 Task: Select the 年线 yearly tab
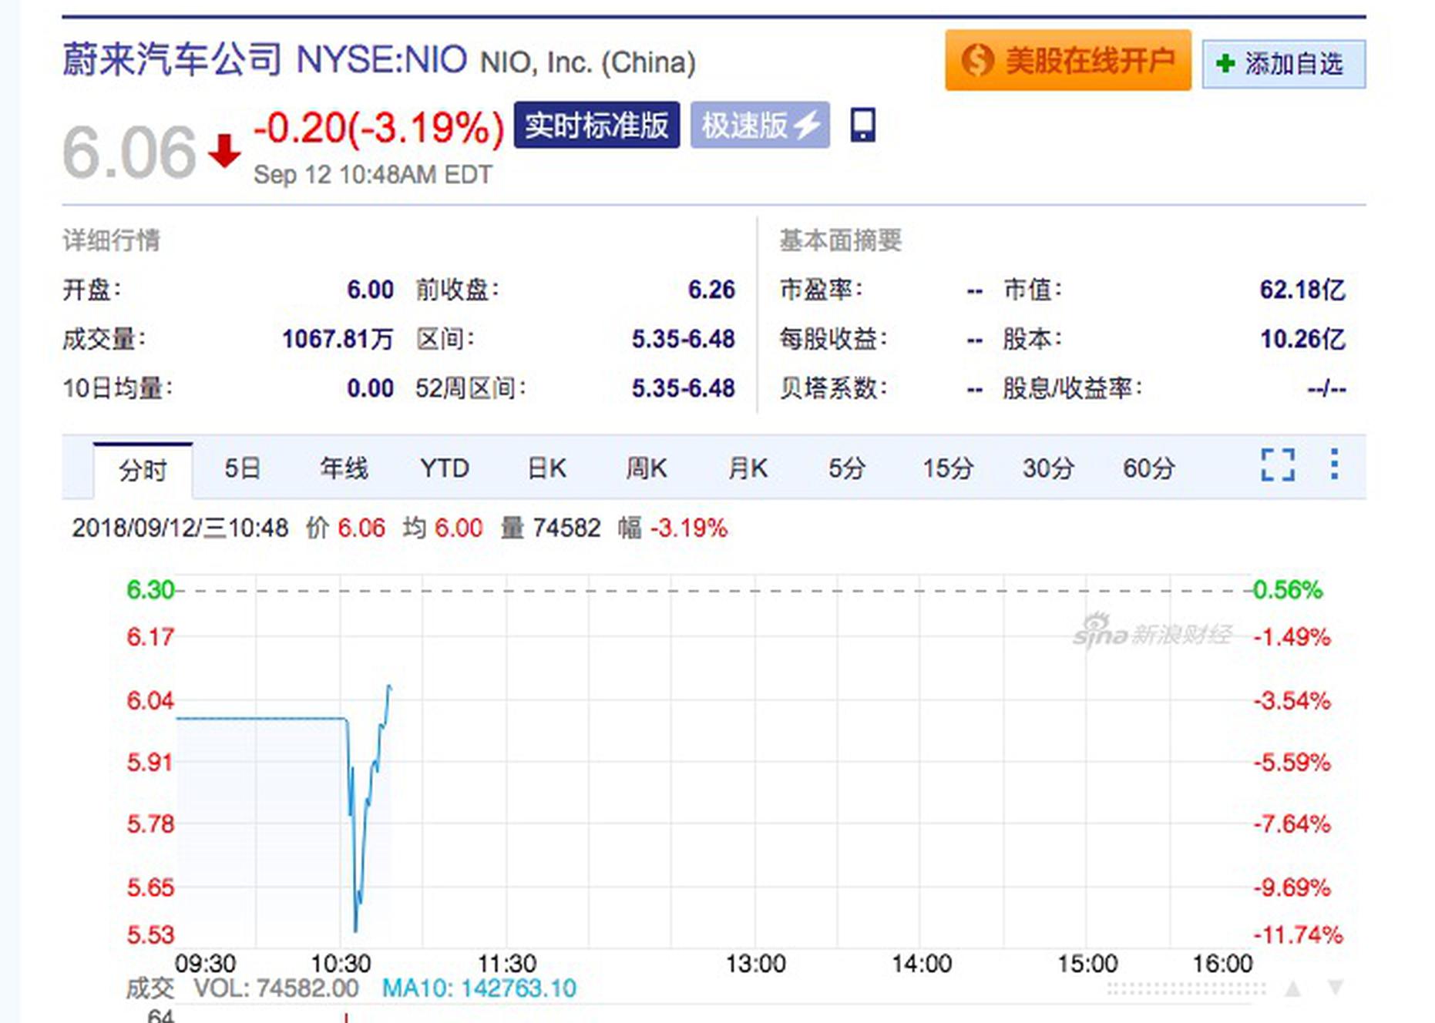(x=344, y=468)
